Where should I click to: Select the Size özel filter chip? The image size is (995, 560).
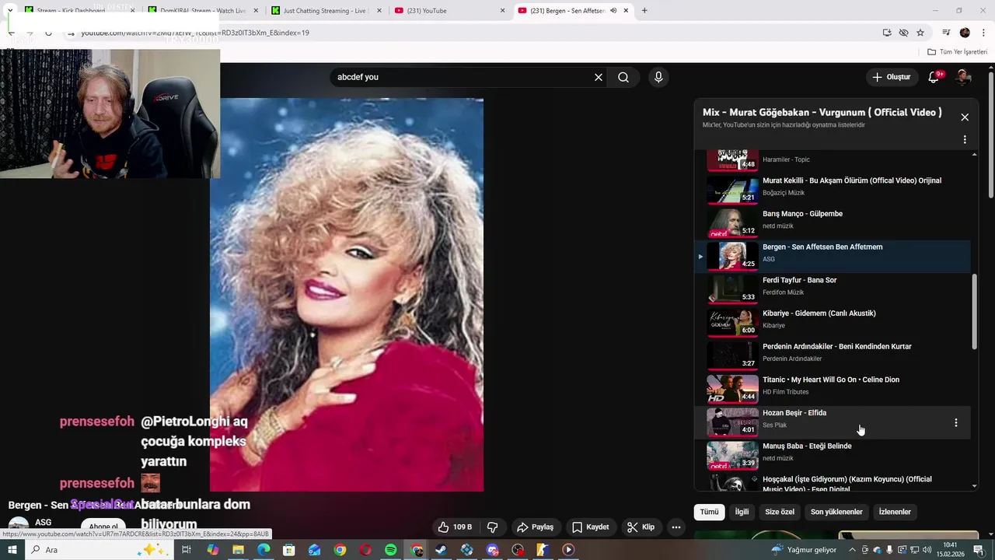click(780, 512)
